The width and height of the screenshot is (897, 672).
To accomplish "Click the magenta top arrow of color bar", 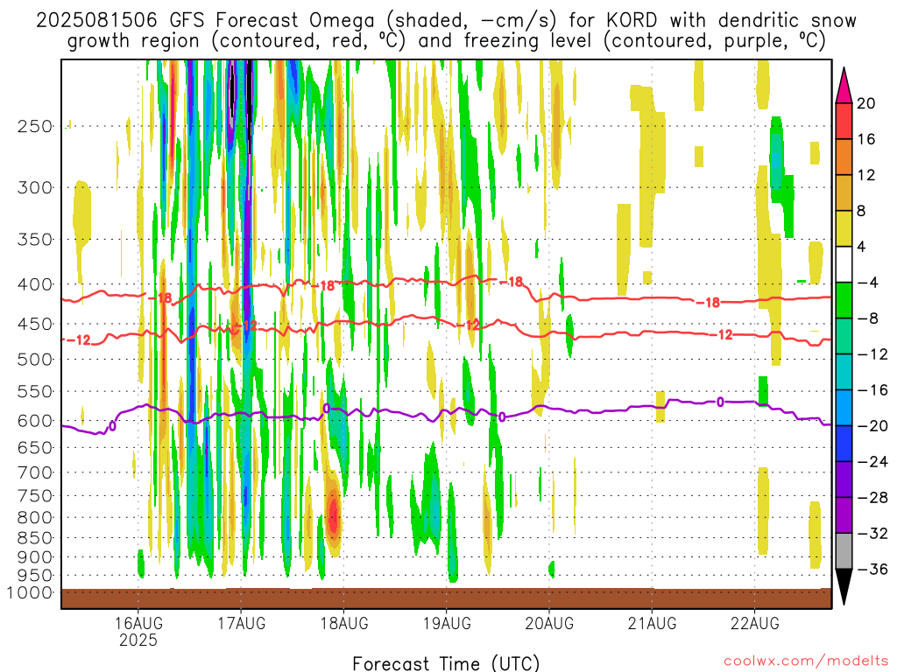I will [x=844, y=86].
